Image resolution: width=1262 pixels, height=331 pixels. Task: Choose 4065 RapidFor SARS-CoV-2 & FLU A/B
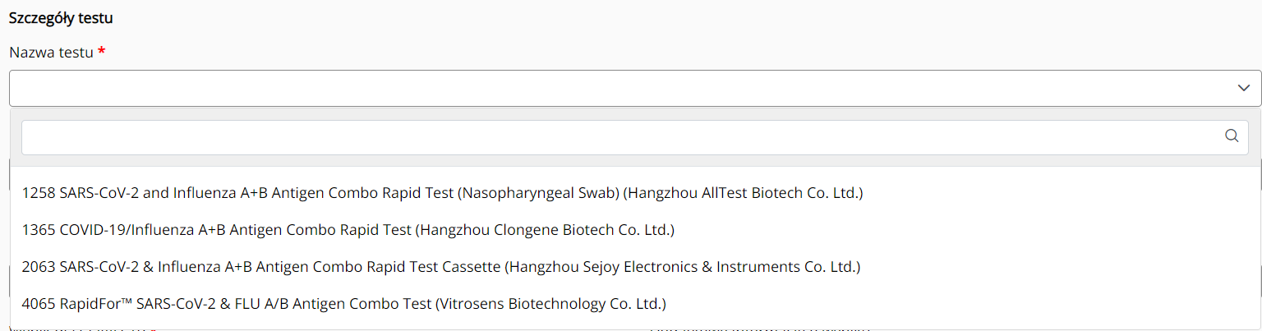[x=343, y=304]
